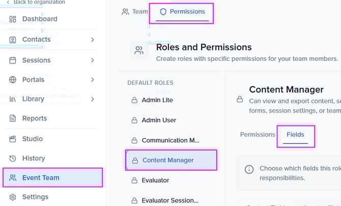Expand the Contacts submenu chevron
The image size is (341, 206).
click(92, 39)
